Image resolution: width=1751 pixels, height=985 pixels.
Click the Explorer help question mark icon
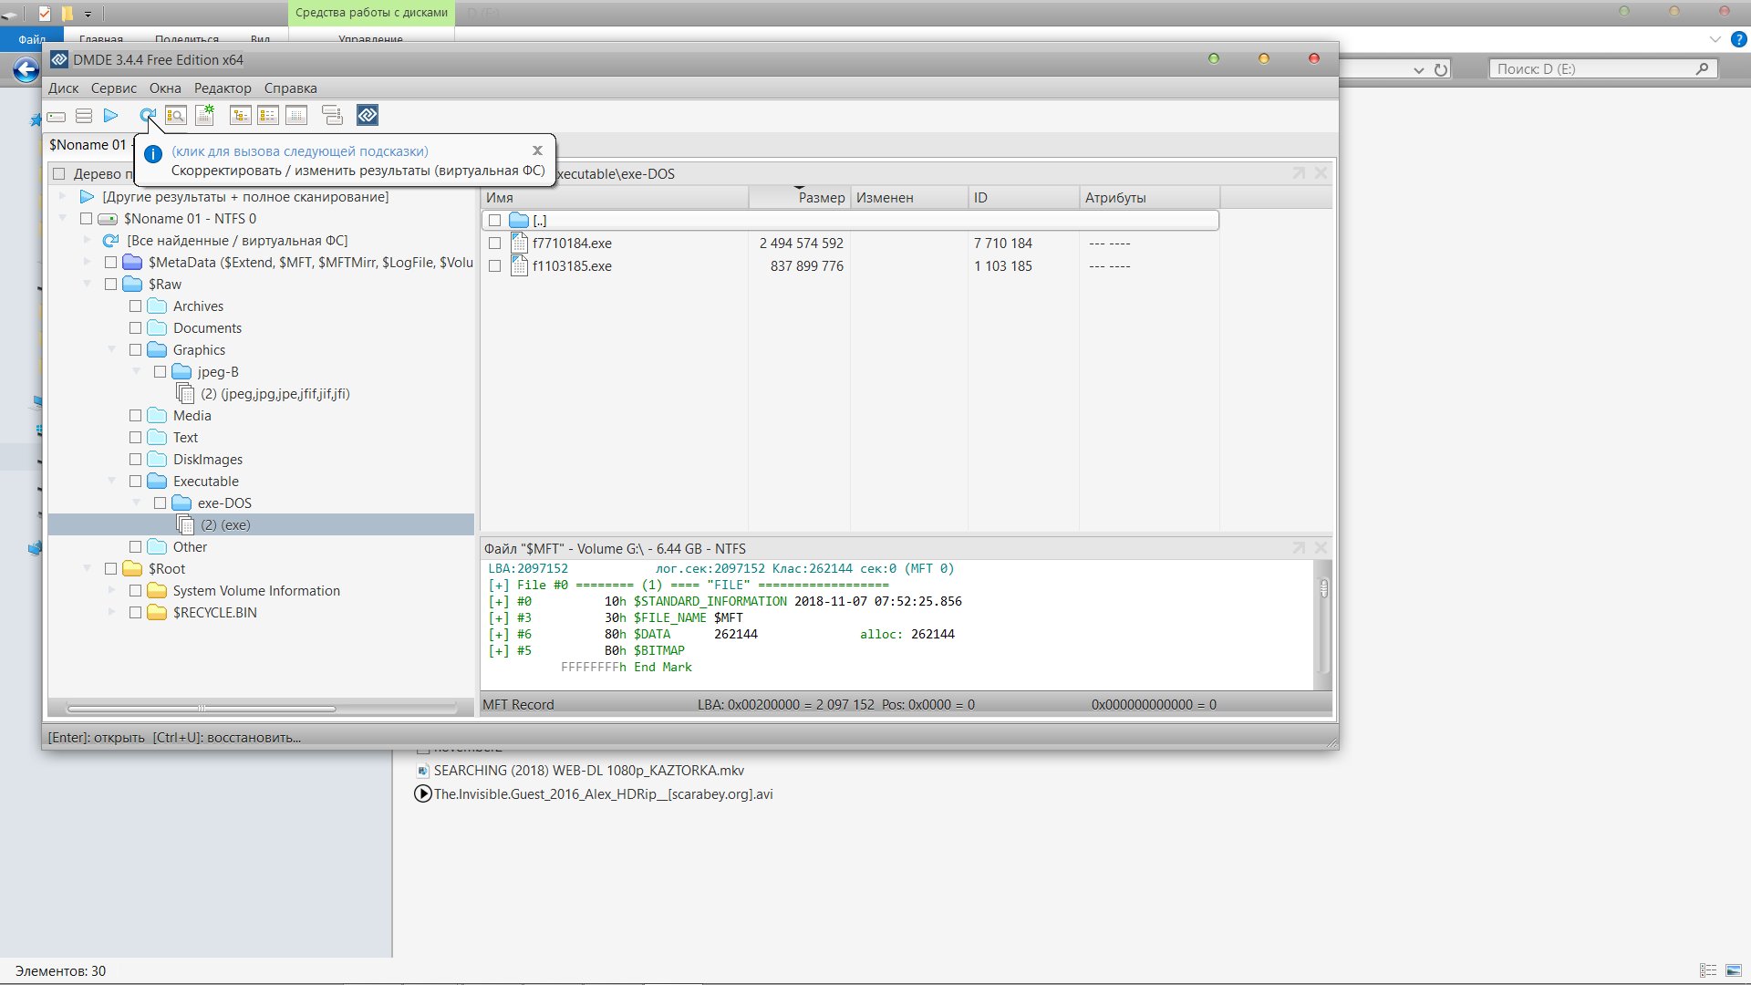pos(1739,39)
